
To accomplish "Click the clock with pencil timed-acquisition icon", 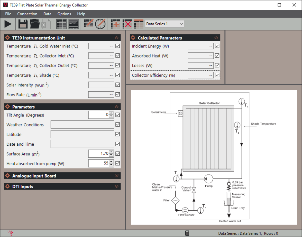I will pos(100,24).
